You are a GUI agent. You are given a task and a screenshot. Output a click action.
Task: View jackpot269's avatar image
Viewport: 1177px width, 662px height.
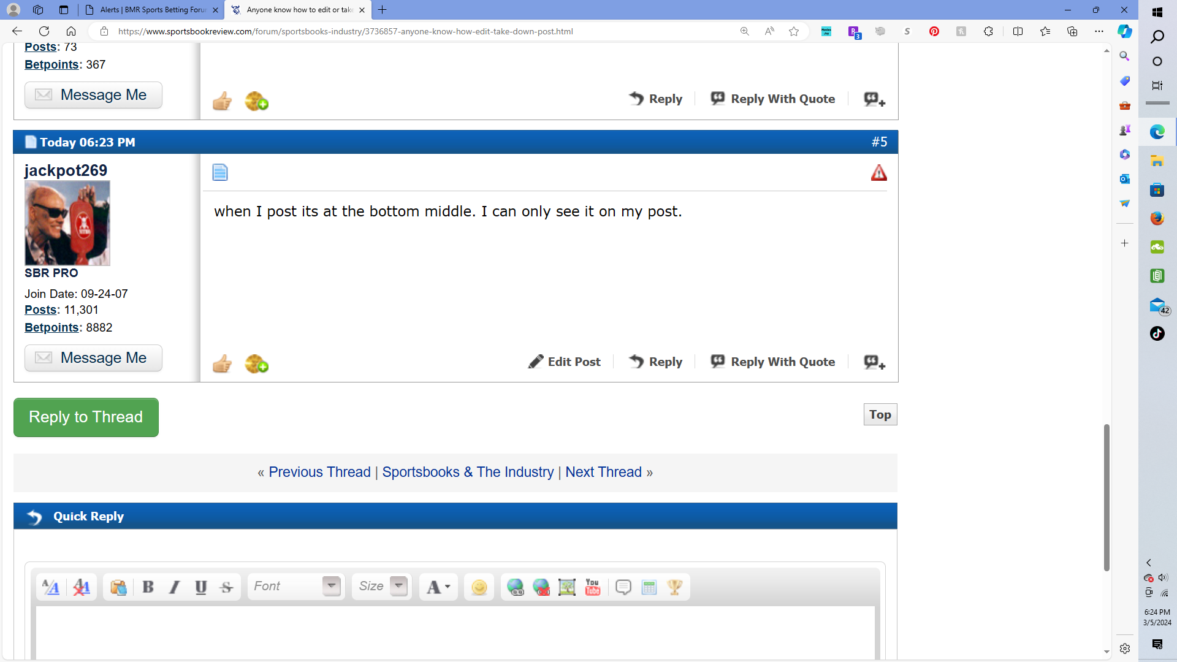pyautogui.click(x=67, y=223)
